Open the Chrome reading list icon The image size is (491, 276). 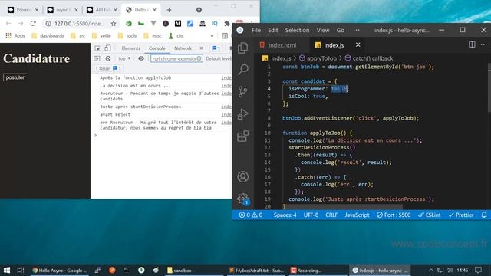[225, 36]
